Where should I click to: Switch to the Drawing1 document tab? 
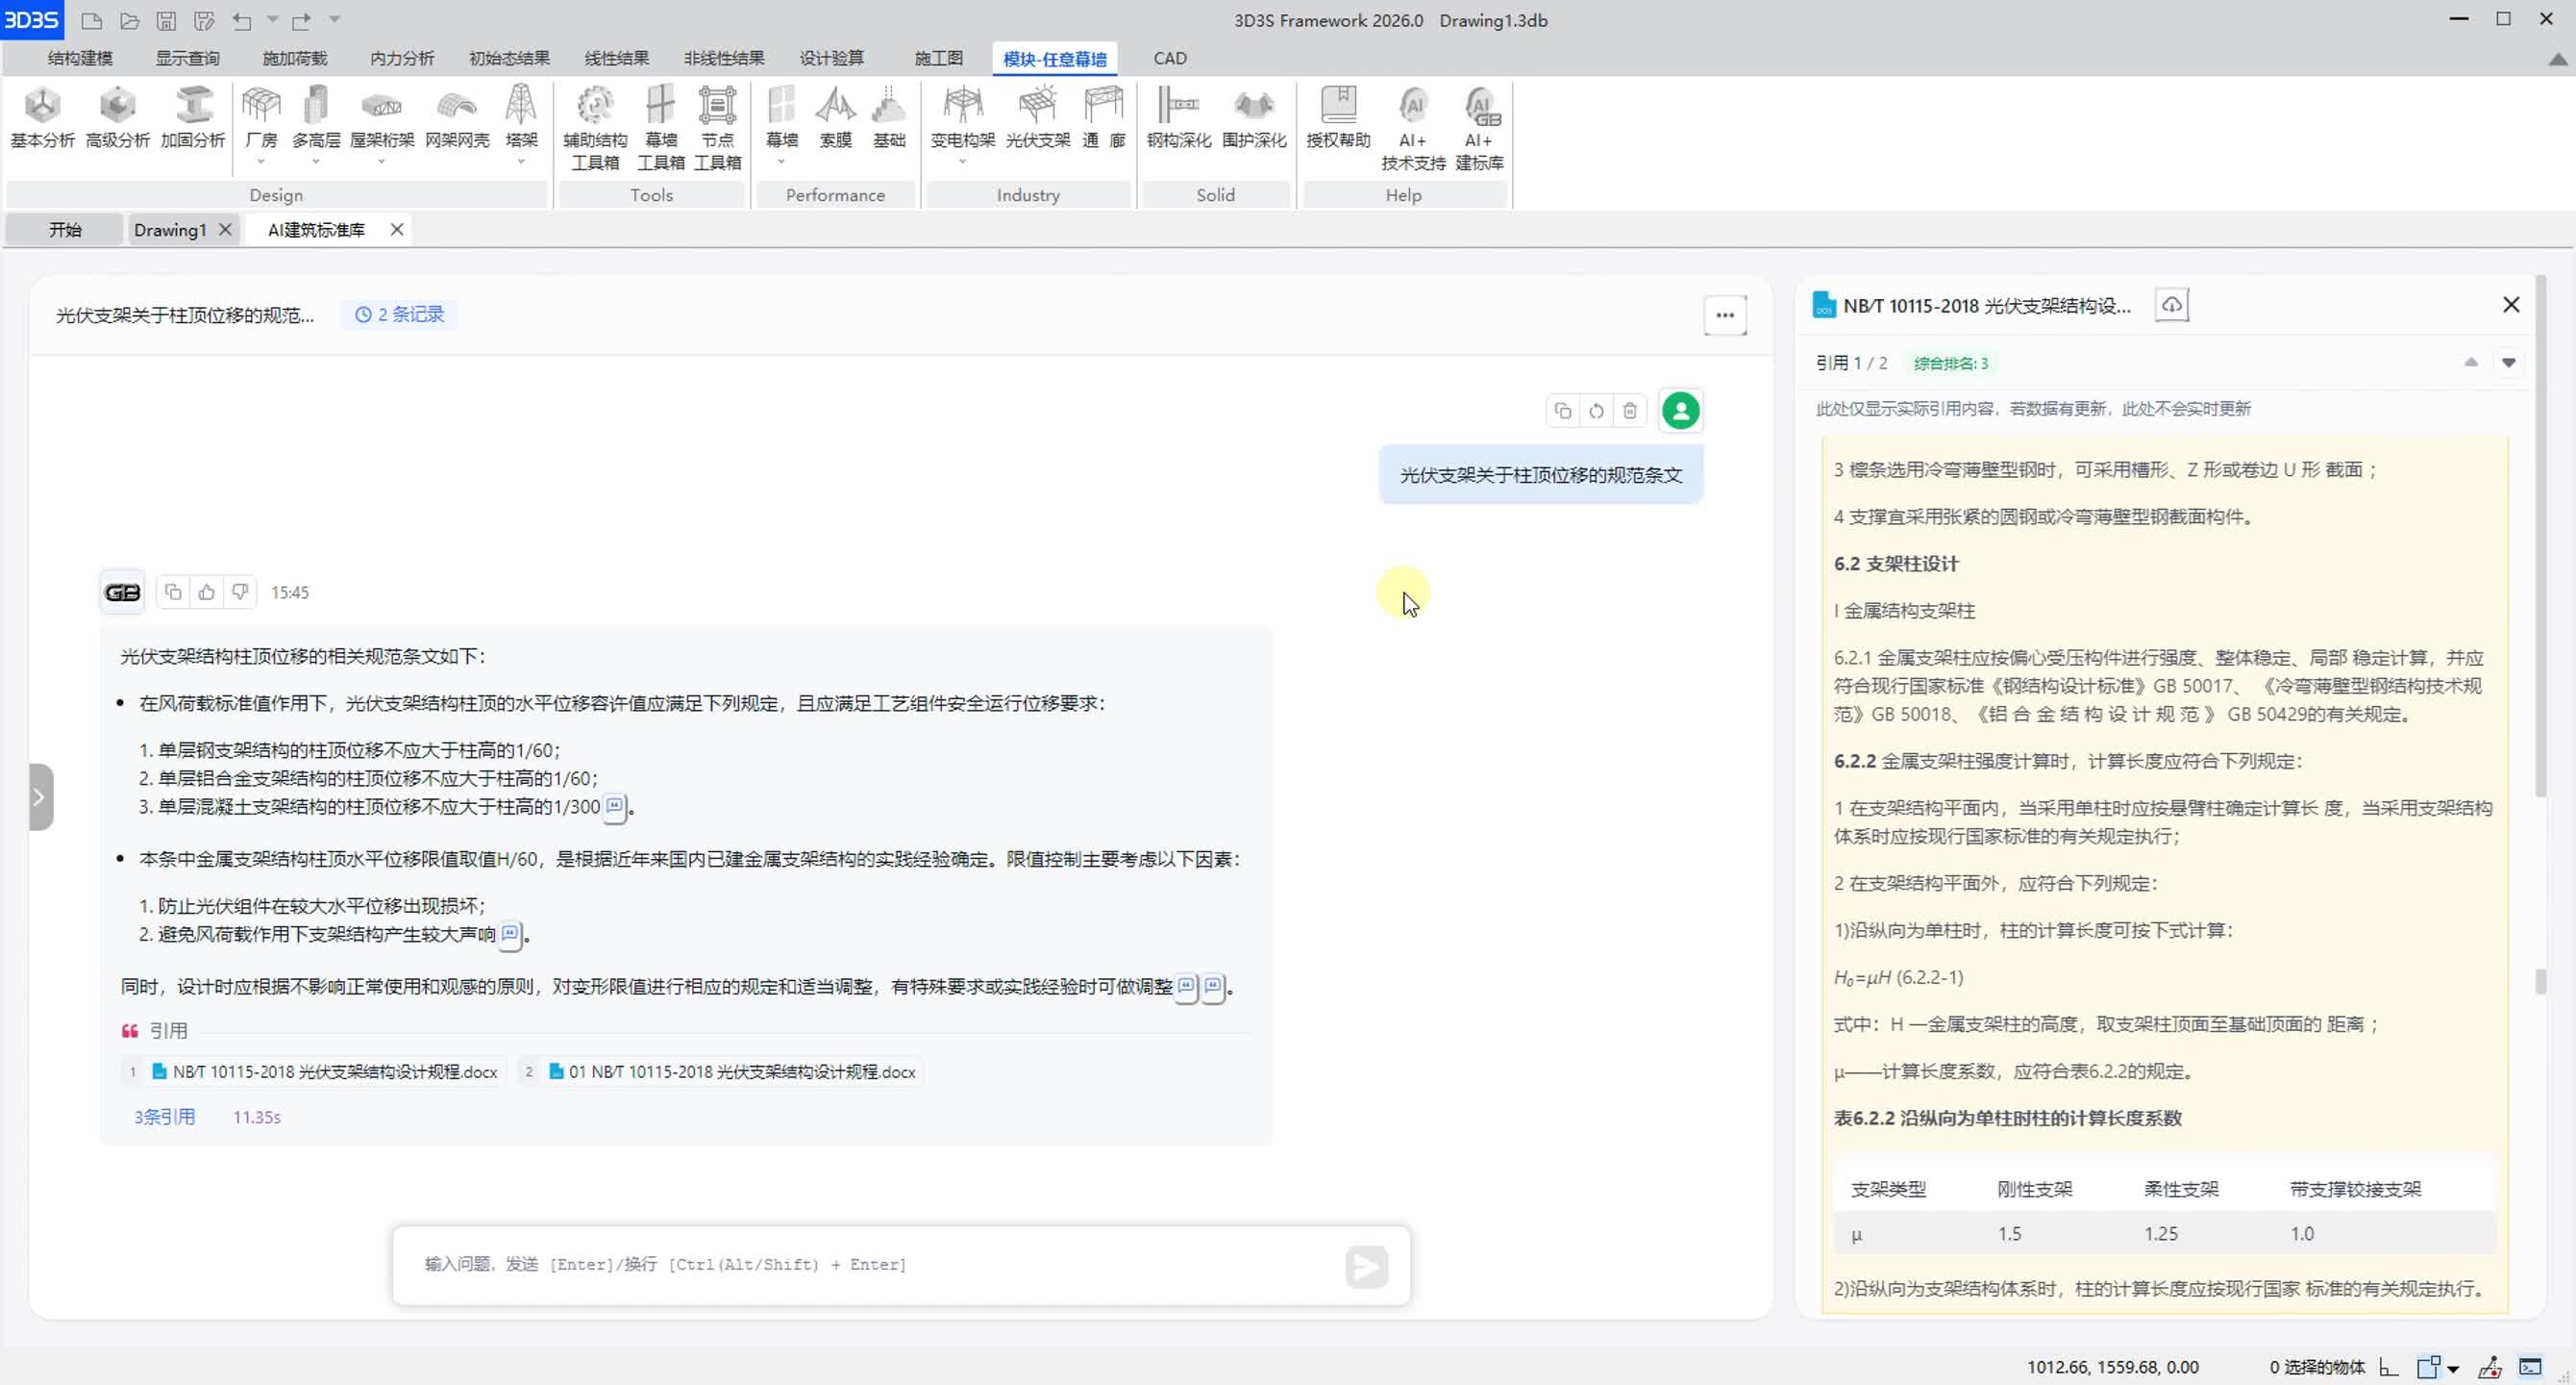point(169,230)
